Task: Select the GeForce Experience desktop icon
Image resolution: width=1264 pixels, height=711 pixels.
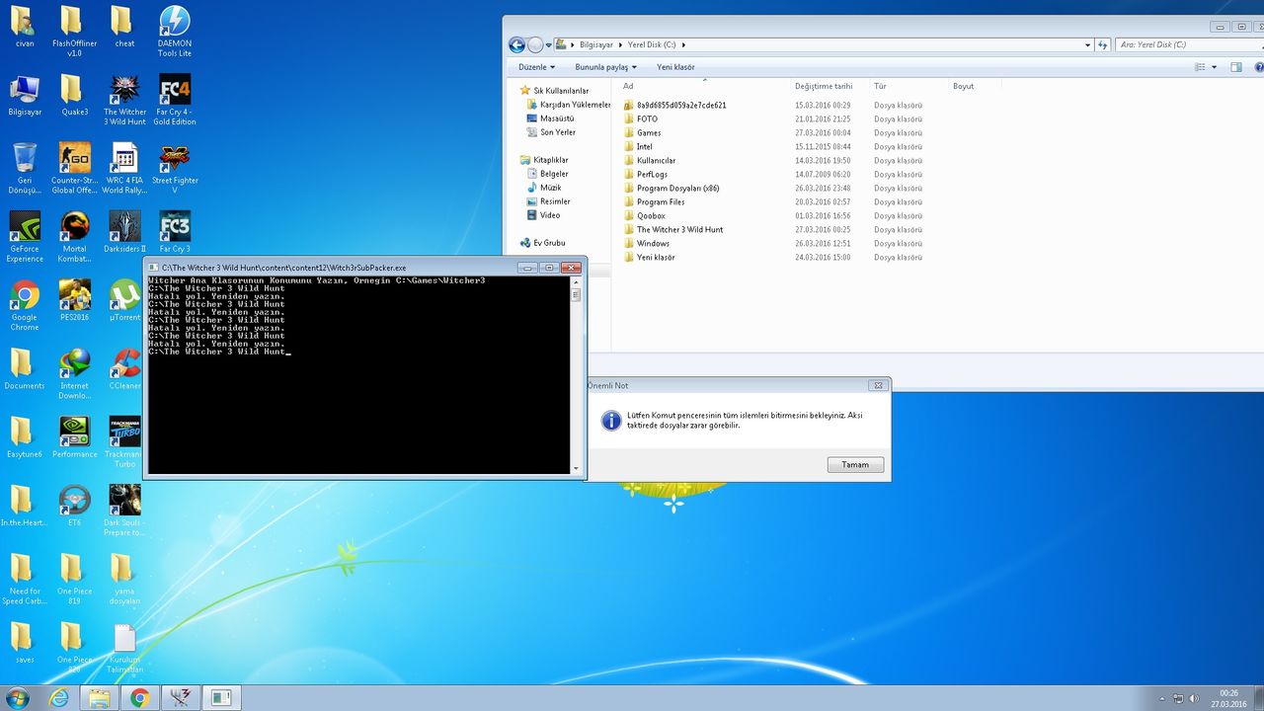Action: (x=25, y=237)
